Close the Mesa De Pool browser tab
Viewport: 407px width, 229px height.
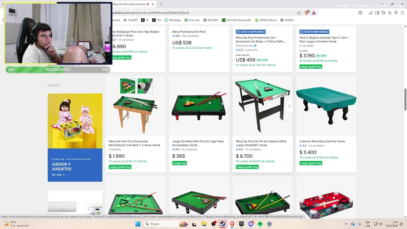(x=153, y=4)
